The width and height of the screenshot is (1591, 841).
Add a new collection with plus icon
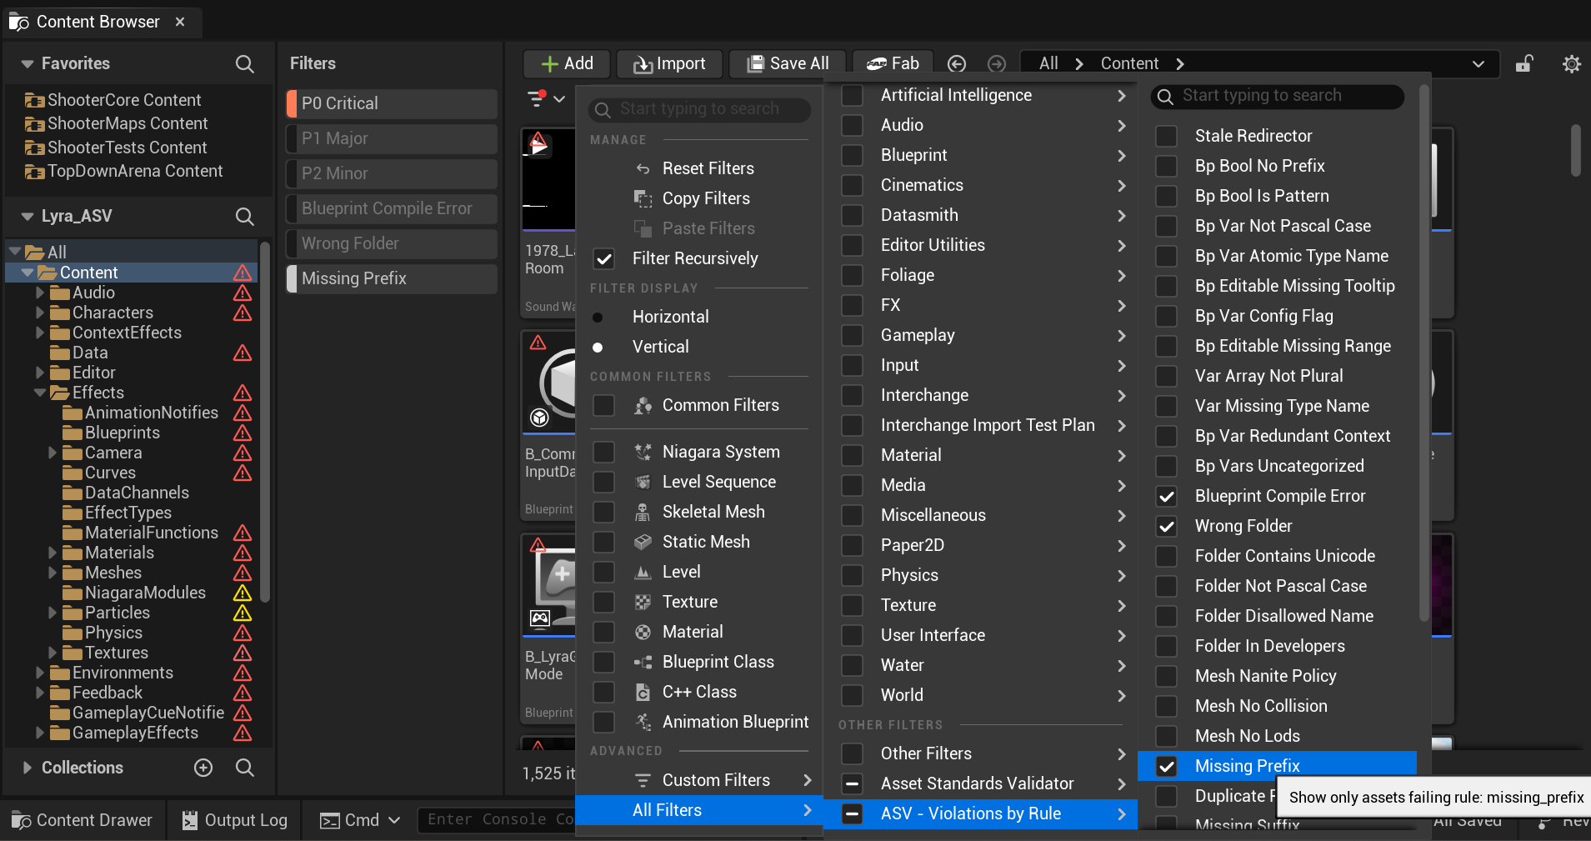[203, 768]
